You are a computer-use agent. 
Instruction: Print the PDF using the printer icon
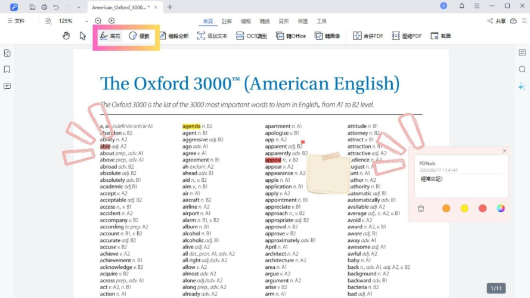[44, 7]
